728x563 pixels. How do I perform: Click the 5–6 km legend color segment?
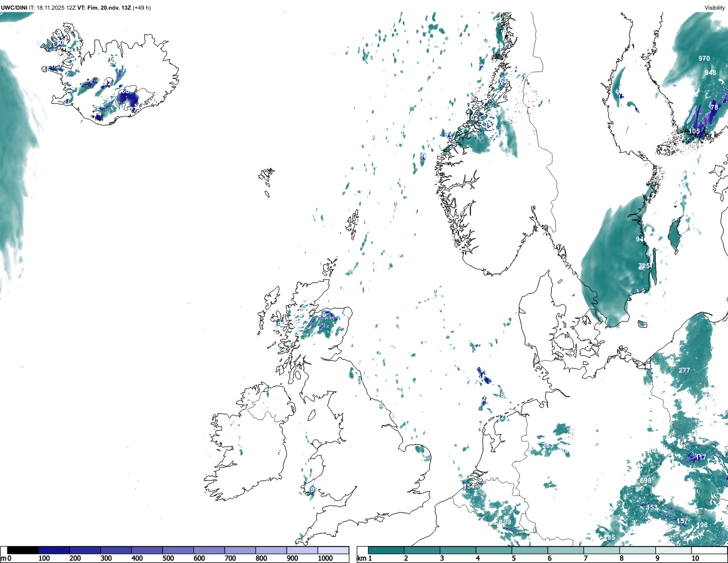pyautogui.click(x=530, y=551)
